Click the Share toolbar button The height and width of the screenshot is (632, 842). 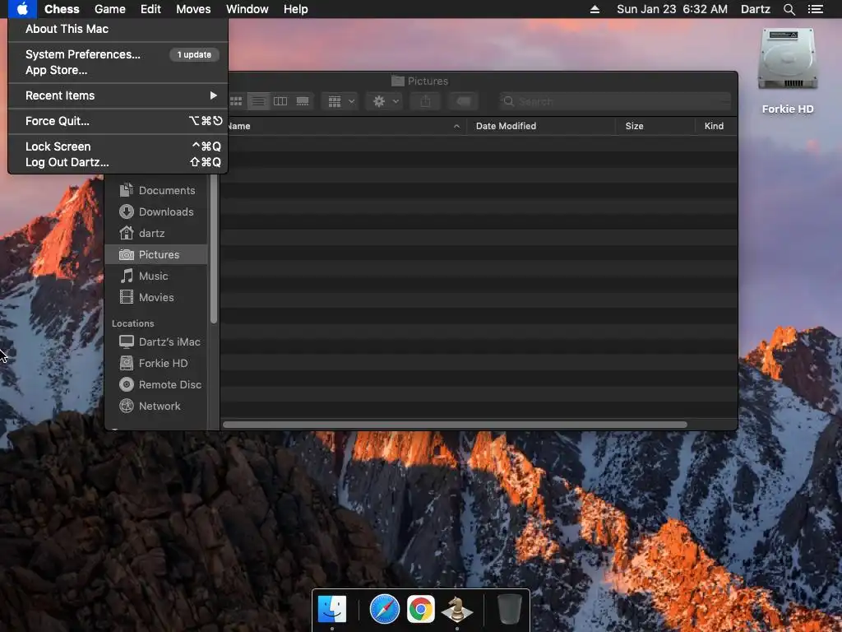click(425, 101)
